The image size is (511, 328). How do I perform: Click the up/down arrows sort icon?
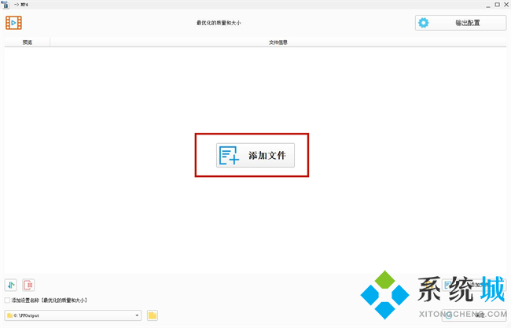point(11,285)
